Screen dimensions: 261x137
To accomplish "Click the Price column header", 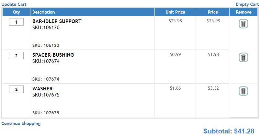I will click(x=213, y=12).
